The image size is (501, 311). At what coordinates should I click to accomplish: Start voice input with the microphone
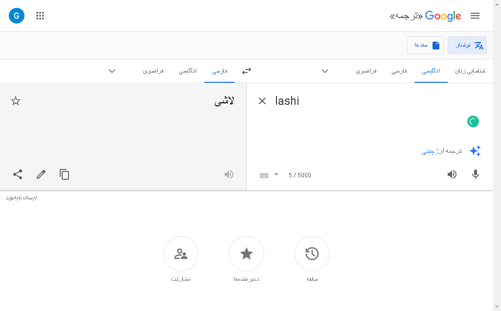tap(475, 174)
